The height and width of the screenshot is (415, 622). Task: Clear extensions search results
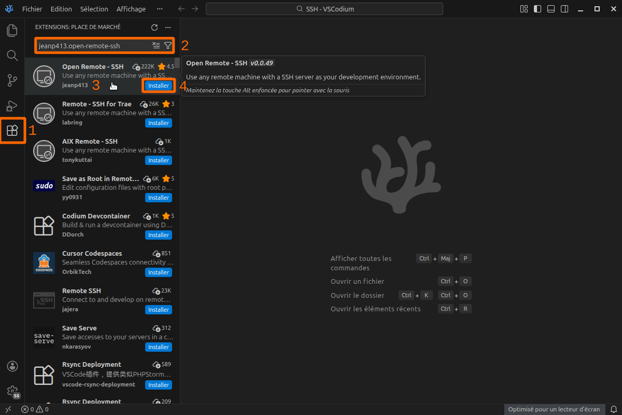tap(156, 46)
